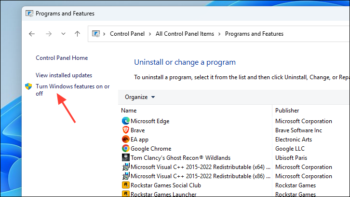
Task: Click Ubisoft Paris publisher cell
Action: pyautogui.click(x=291, y=158)
